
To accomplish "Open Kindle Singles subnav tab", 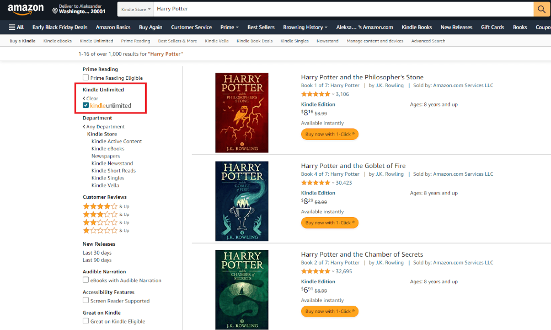I will 295,41.
